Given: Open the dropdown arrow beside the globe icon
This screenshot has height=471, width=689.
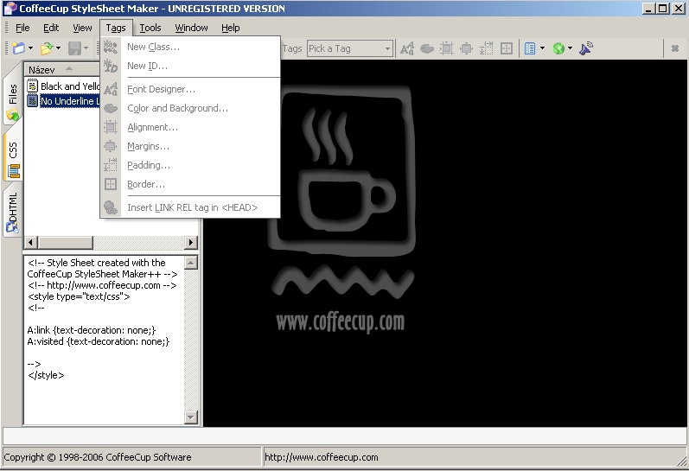Looking at the screenshot, I should (x=570, y=48).
